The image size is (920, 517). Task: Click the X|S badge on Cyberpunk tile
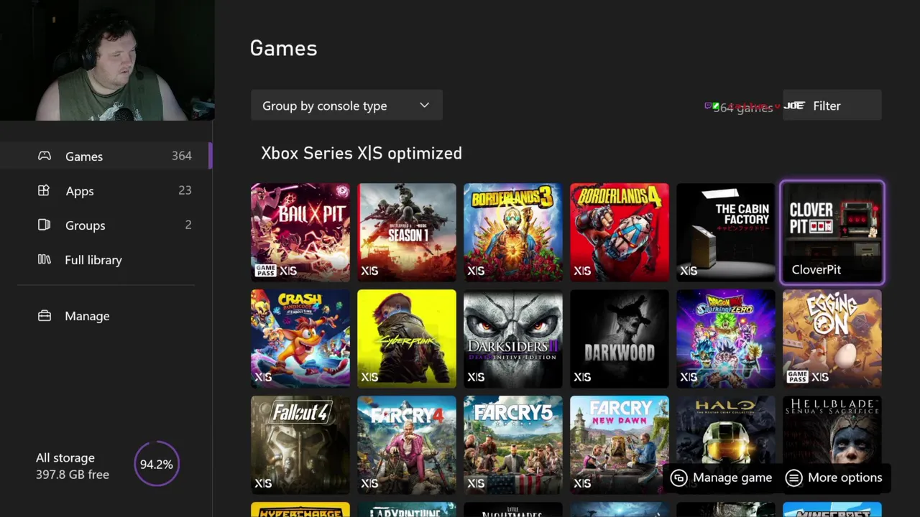pos(369,377)
